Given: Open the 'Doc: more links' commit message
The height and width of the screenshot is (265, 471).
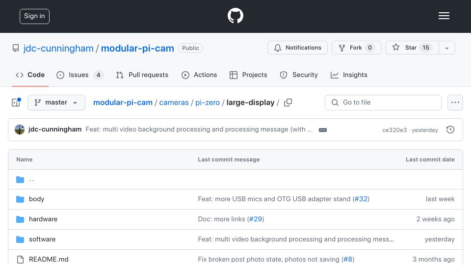Looking at the screenshot, I should (221, 219).
